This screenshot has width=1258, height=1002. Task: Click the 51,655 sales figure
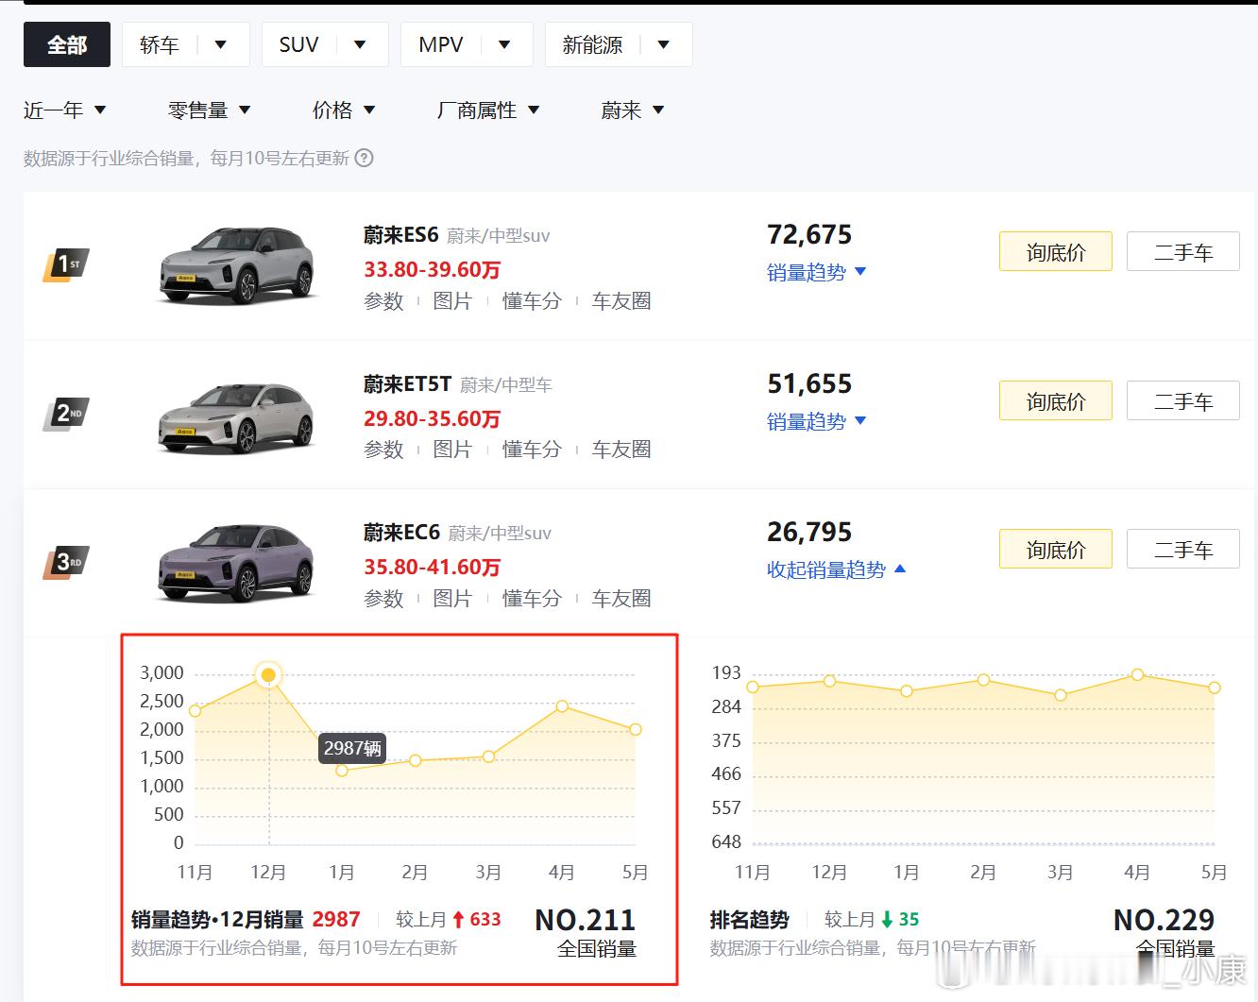[809, 383]
